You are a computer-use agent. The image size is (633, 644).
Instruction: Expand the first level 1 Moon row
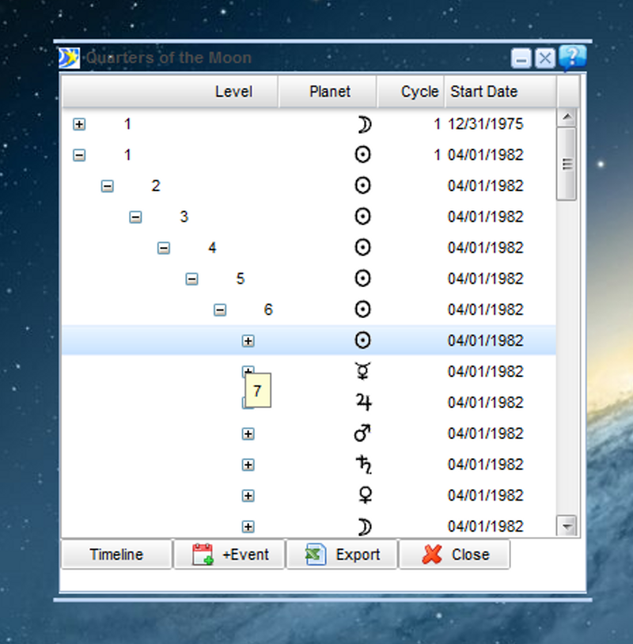point(79,124)
